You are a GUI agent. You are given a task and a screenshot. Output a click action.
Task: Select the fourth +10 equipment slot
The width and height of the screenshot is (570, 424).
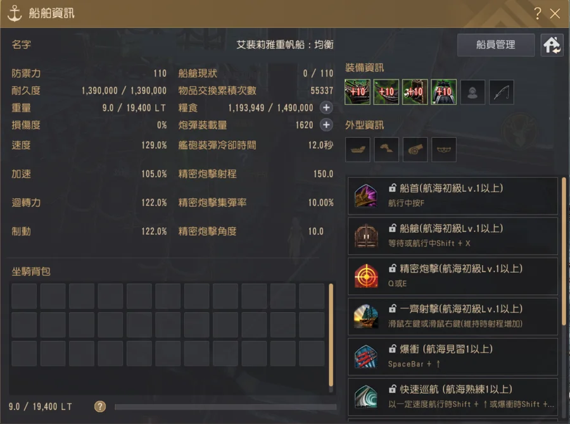(443, 92)
